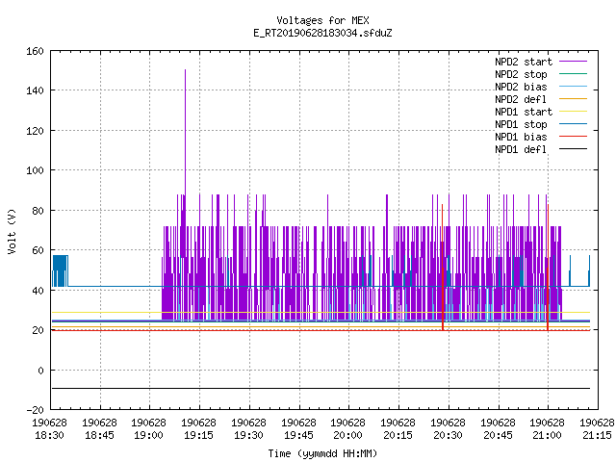Click the black NPD1 defl legend line
The height and width of the screenshot is (462, 616).
pyautogui.click(x=573, y=149)
